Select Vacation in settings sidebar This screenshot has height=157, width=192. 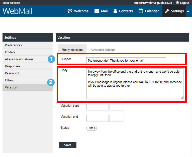pyautogui.click(x=28, y=87)
